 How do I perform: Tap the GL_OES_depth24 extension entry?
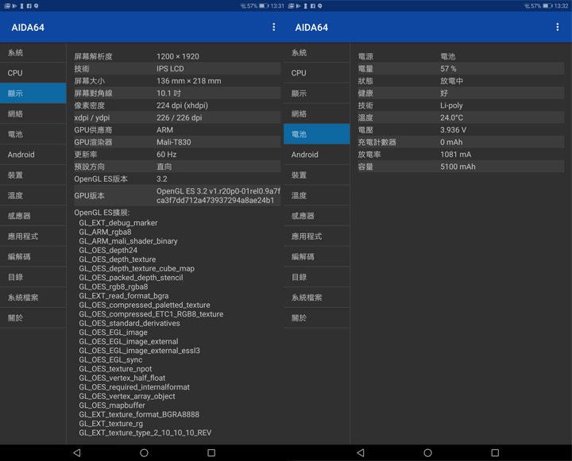pos(108,250)
